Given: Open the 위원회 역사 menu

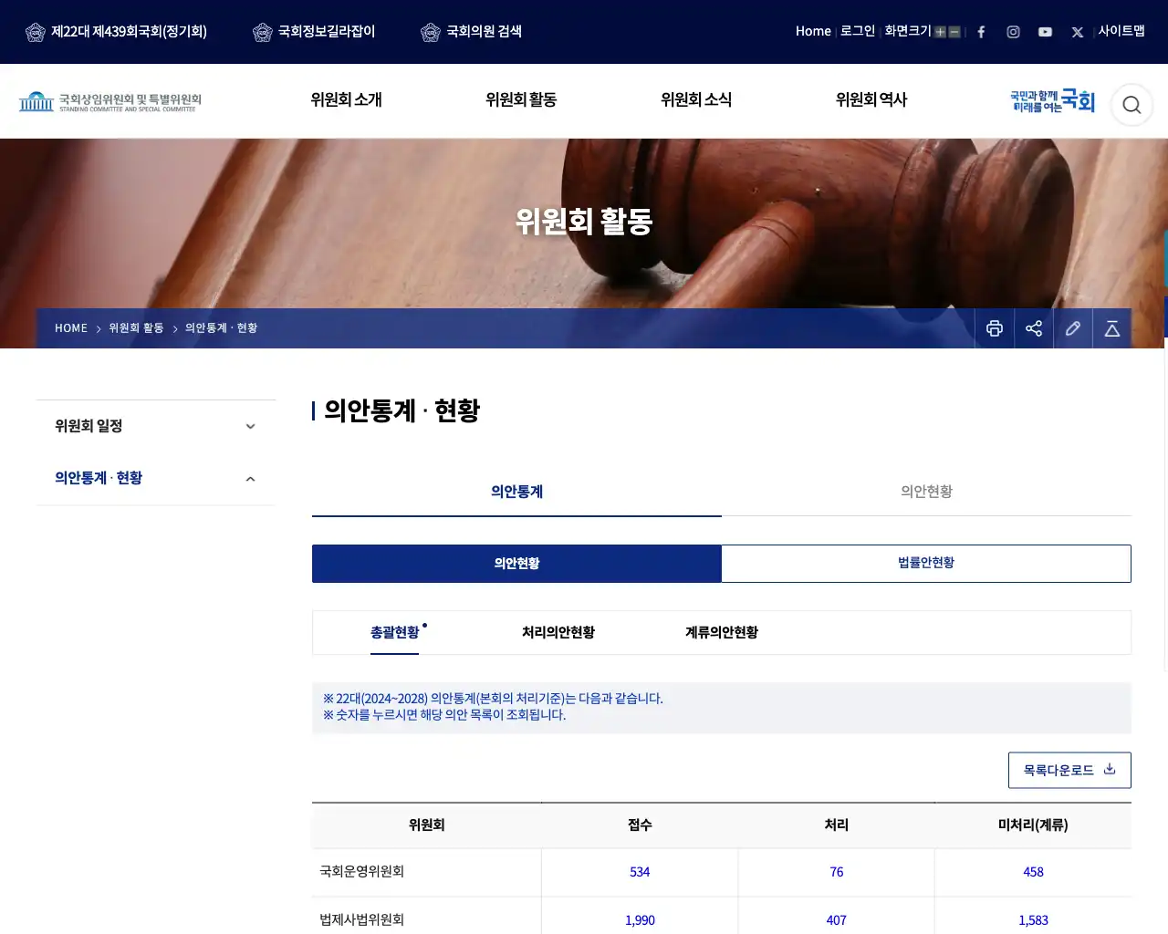Looking at the screenshot, I should pyautogui.click(x=871, y=99).
